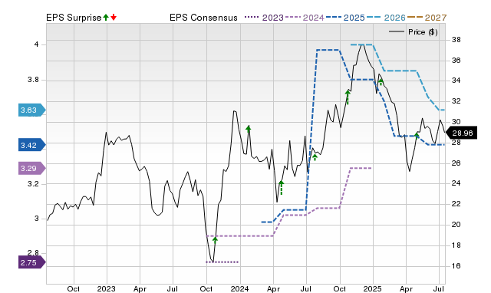Click the 4 EPS axis label

36,44
